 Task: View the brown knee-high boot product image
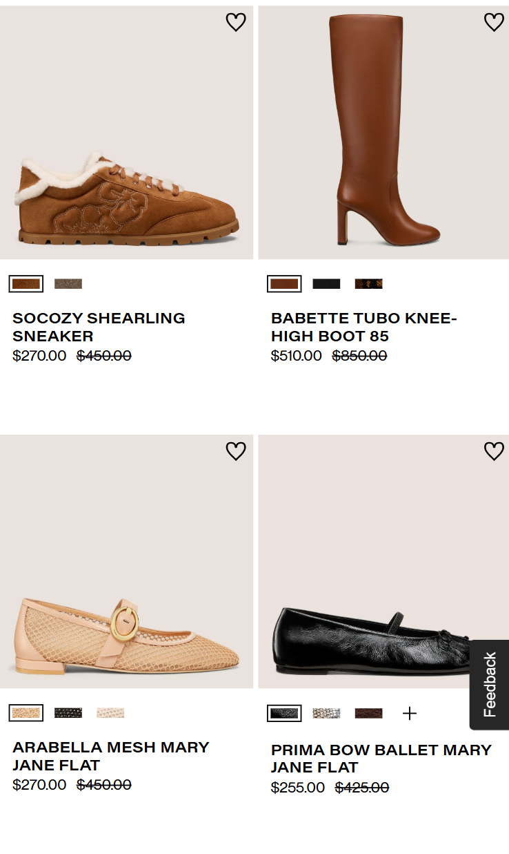(383, 133)
